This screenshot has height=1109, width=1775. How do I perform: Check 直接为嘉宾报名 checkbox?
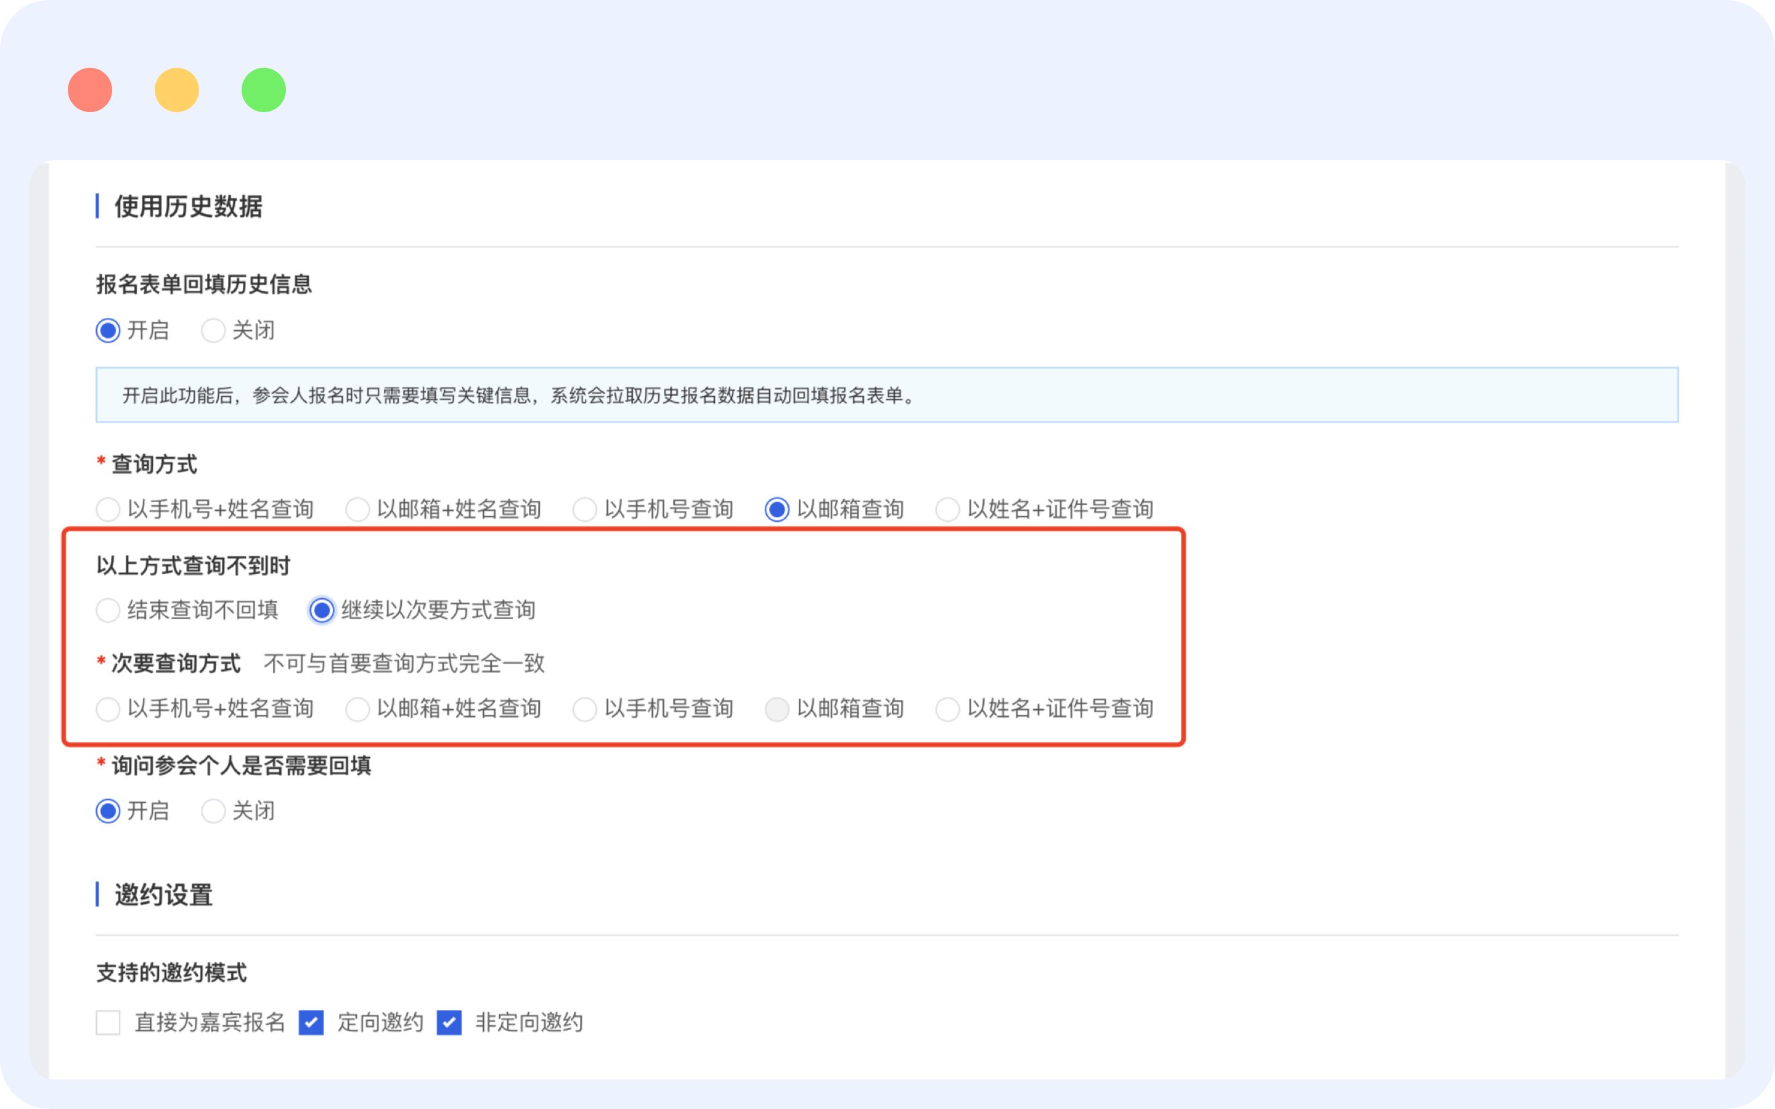(x=108, y=1023)
